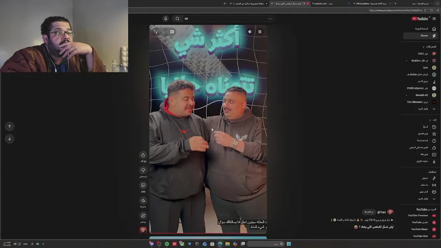Open the Short's more options menu
The height and width of the screenshot is (248, 441).
[x=164, y=32]
